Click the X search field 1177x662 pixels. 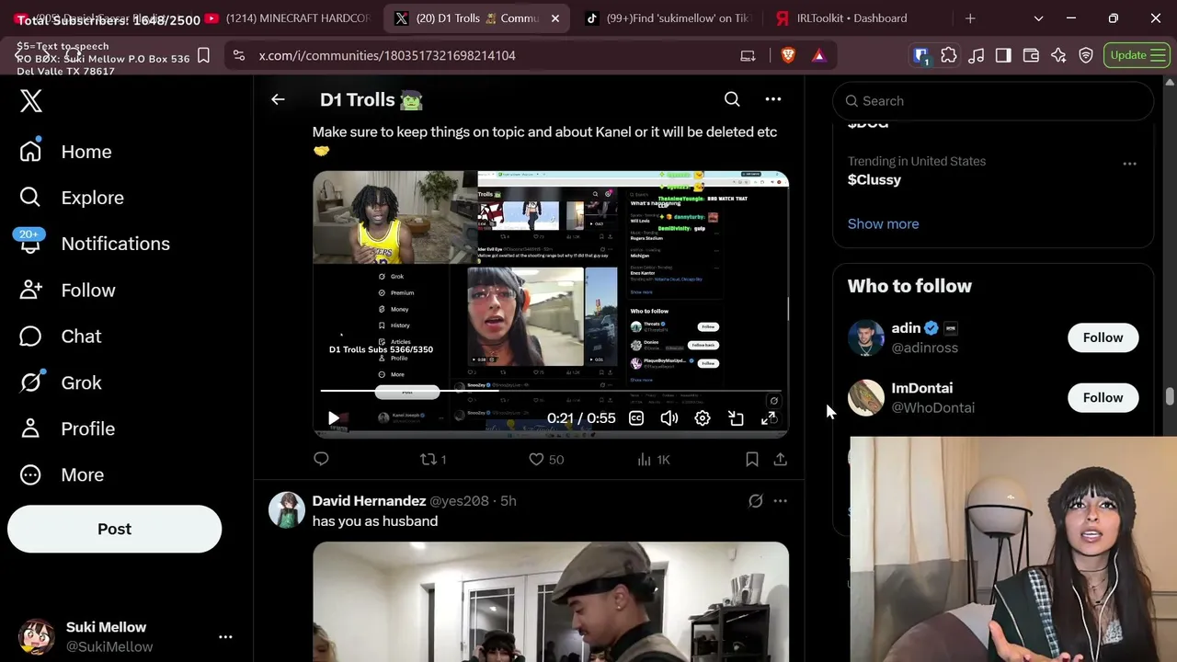click(x=993, y=101)
